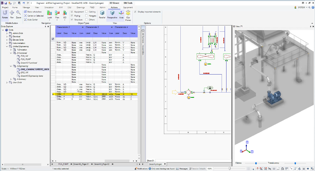Click the Undo arrow in the title bar
Screen dimensions: 315x171
[x=24, y=3]
